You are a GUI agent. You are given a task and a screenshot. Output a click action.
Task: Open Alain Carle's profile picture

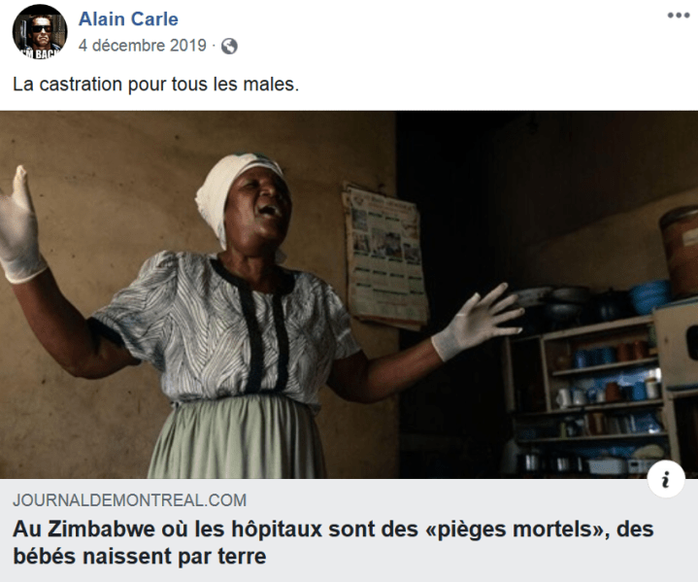(x=40, y=32)
